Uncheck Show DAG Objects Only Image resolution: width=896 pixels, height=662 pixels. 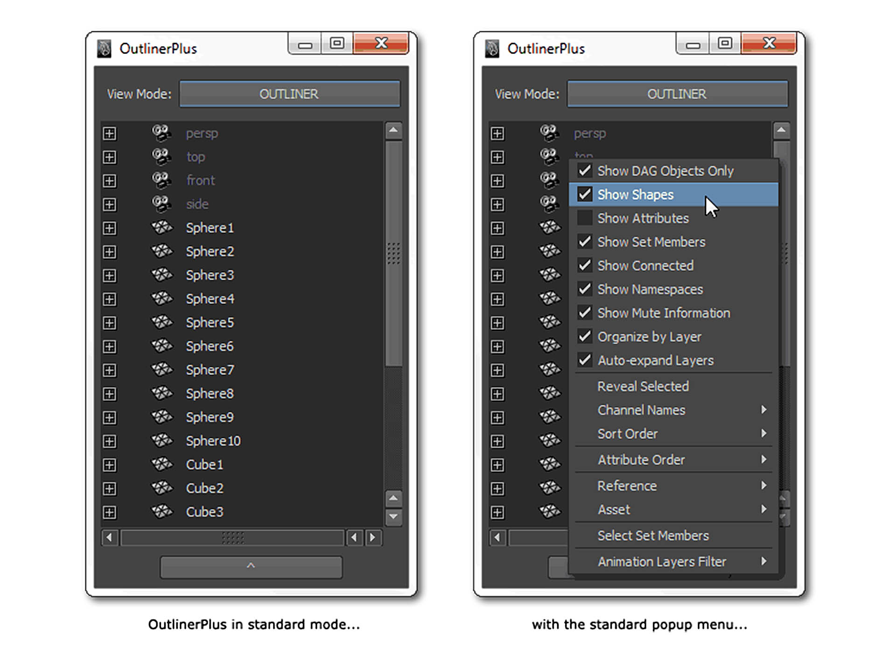click(585, 171)
